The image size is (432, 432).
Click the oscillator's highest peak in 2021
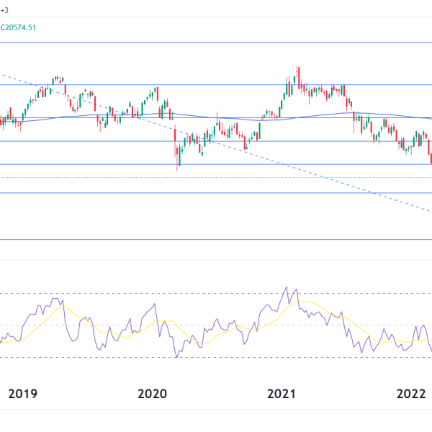(286, 287)
